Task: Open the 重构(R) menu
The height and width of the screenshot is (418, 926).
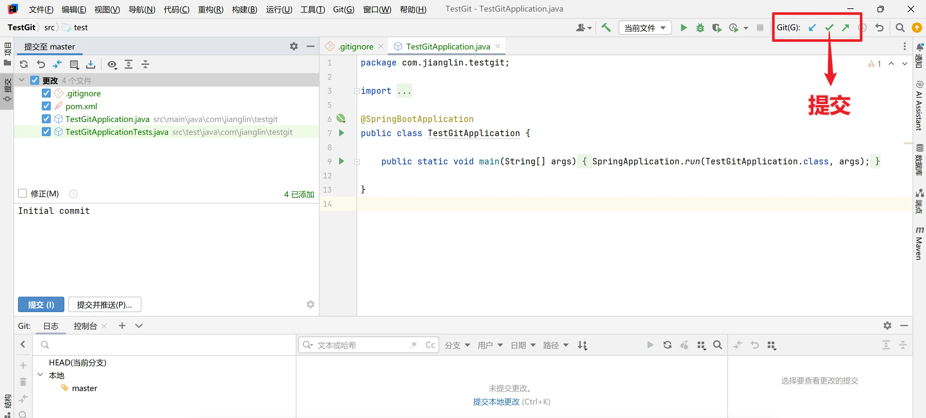Action: pos(211,9)
